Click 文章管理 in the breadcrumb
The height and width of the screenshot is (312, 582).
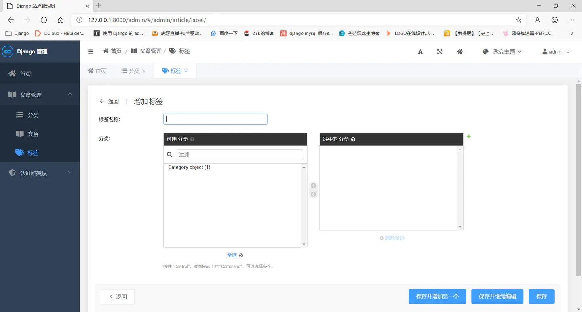tap(146, 51)
